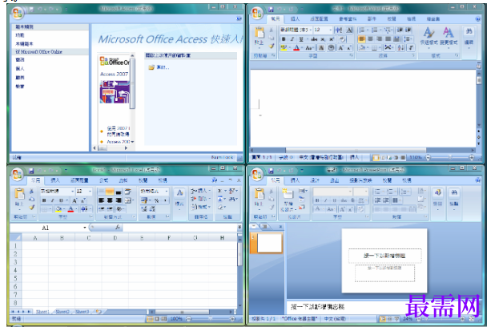Click the fx insert function button in Excel

pyautogui.click(x=118, y=227)
